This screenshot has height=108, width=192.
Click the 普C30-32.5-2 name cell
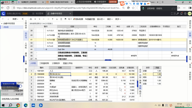click(x=60, y=74)
